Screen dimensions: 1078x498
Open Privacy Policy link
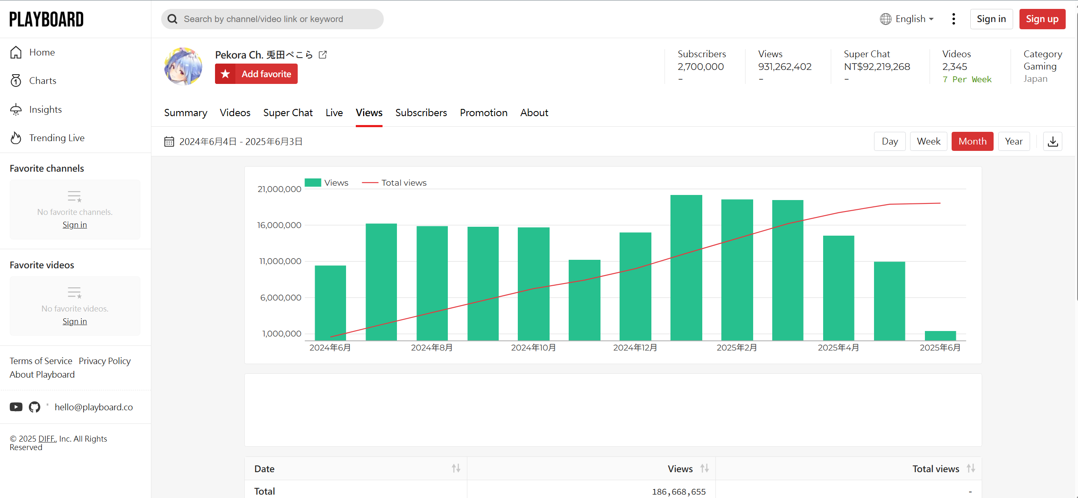[x=105, y=361]
